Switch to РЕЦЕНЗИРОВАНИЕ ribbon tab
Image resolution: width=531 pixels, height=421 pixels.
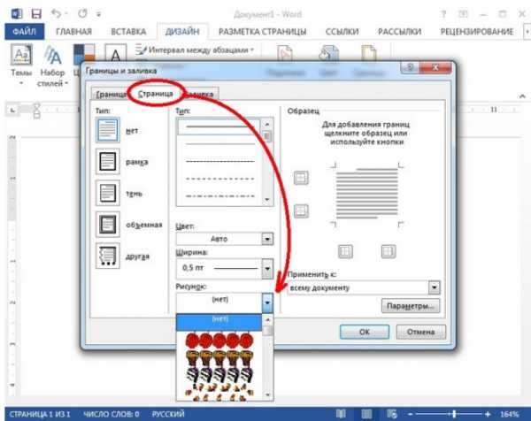(477, 32)
